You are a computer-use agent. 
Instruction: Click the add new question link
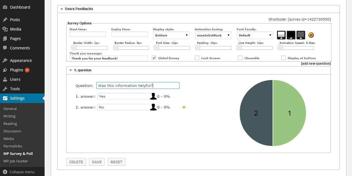tap(316, 64)
